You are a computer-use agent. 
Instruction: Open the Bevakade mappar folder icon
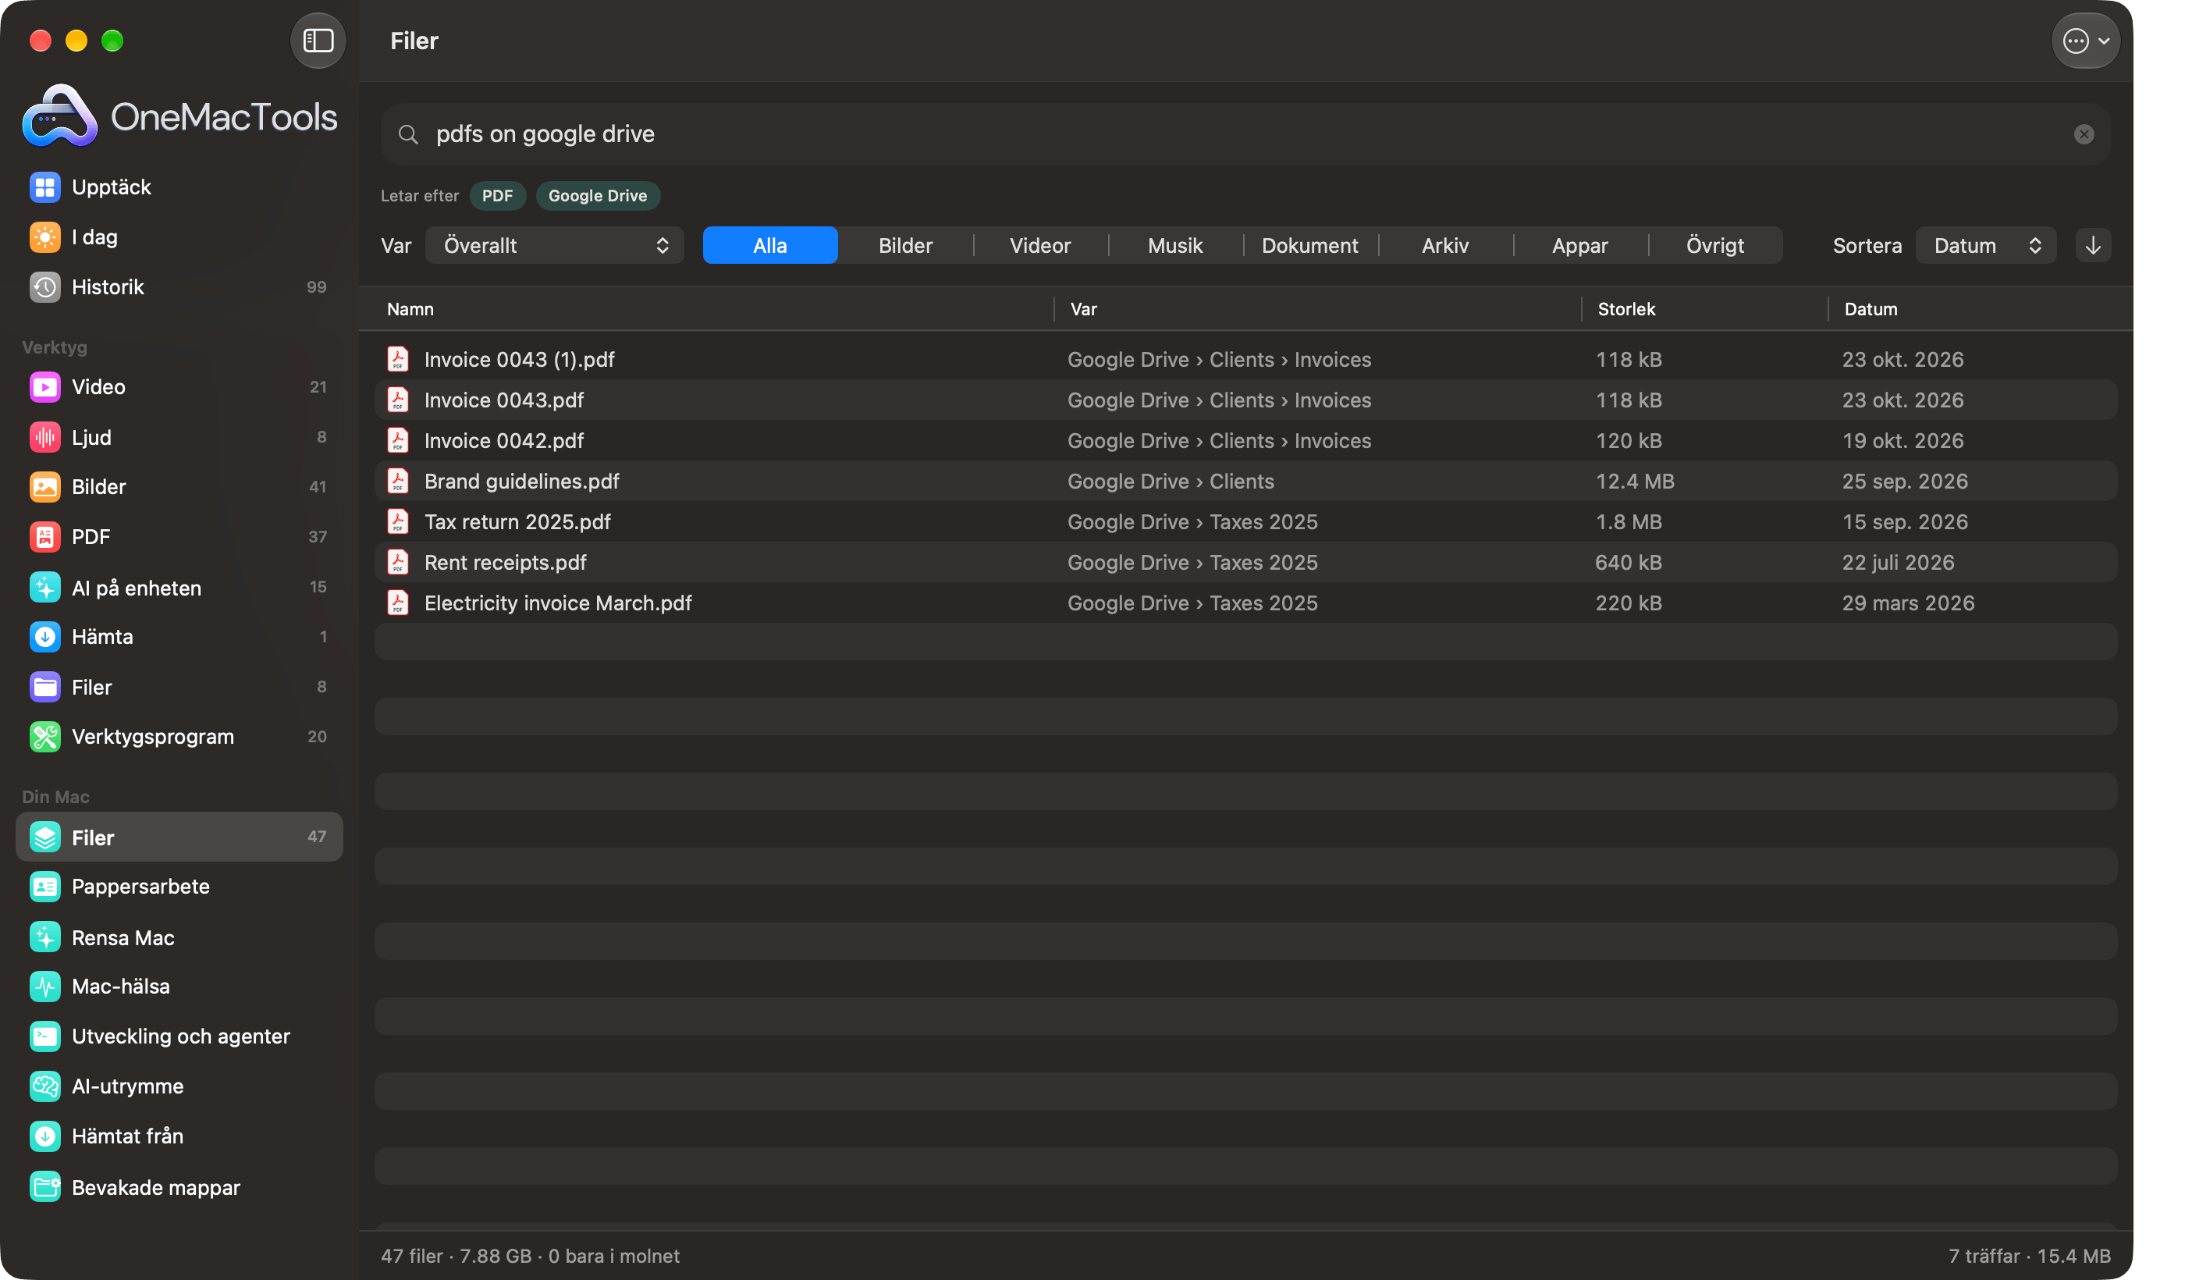click(x=45, y=1186)
